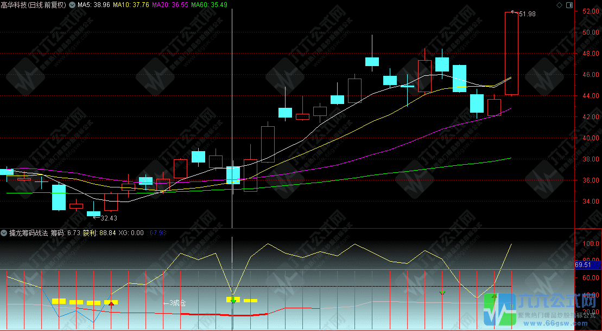The image size is (602, 331).
Task: Click the green down arrow at crosshair
Action: click(233, 300)
